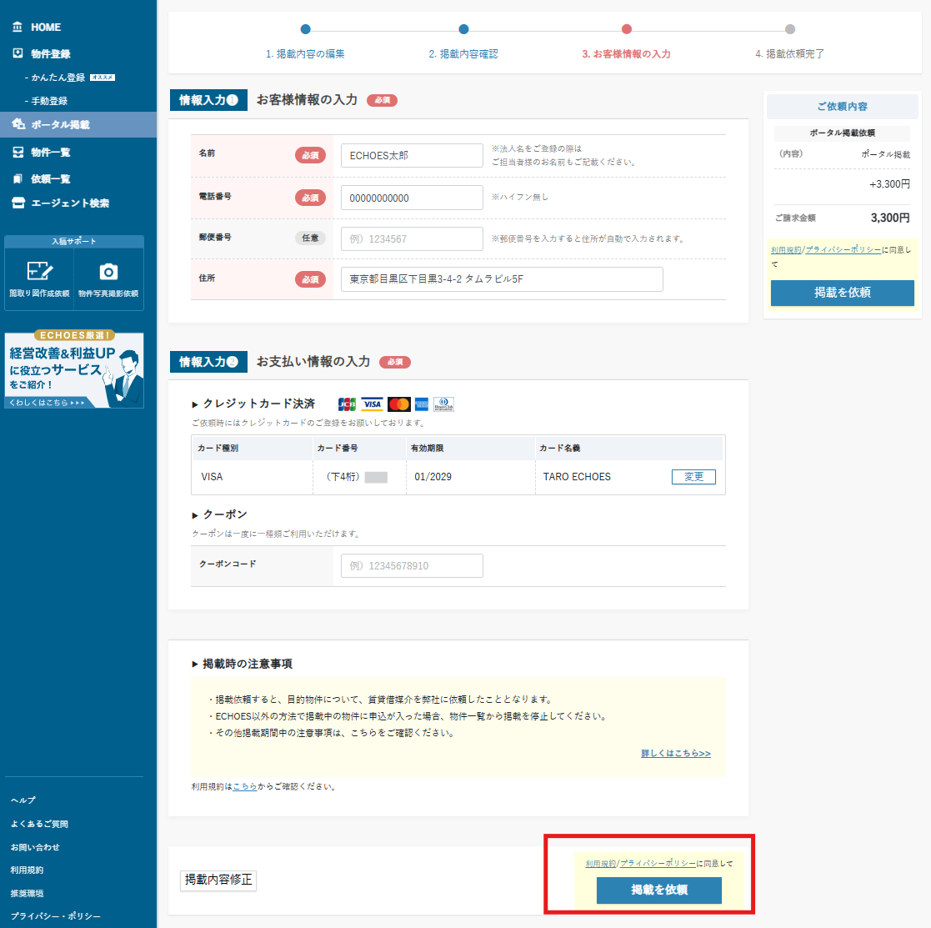The height and width of the screenshot is (928, 931).
Task: Click the 変更 button for credit card
Action: (x=693, y=477)
